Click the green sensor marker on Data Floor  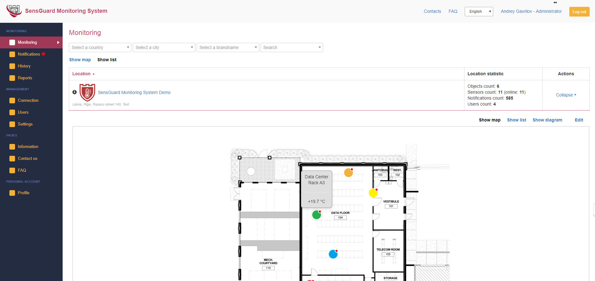point(316,214)
